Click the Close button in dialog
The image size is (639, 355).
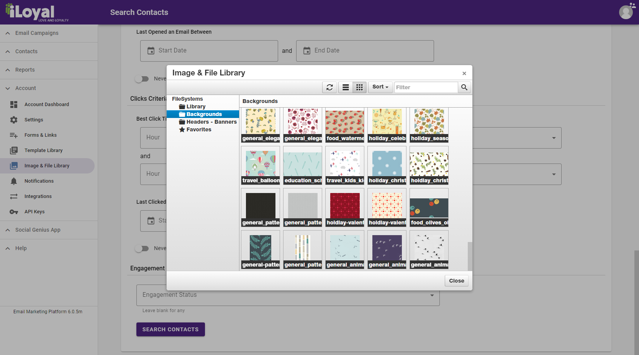point(456,281)
